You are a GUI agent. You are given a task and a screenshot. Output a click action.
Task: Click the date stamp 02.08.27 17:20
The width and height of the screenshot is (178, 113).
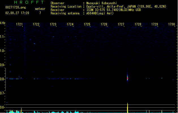click(x=17, y=13)
